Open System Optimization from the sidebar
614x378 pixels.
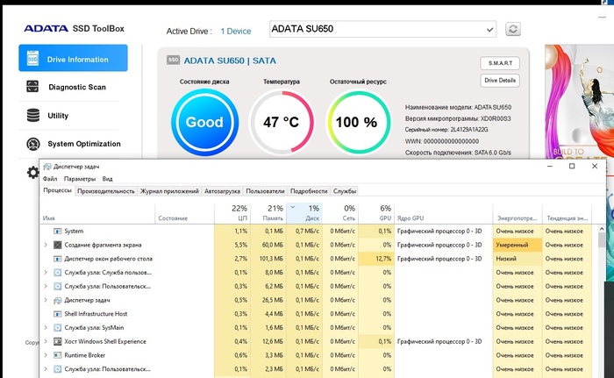tap(84, 144)
